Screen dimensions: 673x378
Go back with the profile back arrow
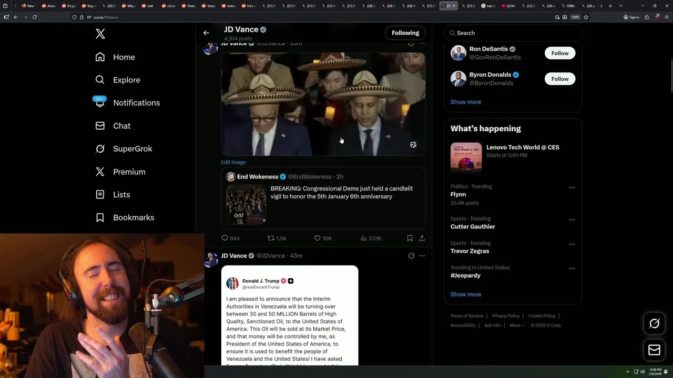click(x=206, y=33)
